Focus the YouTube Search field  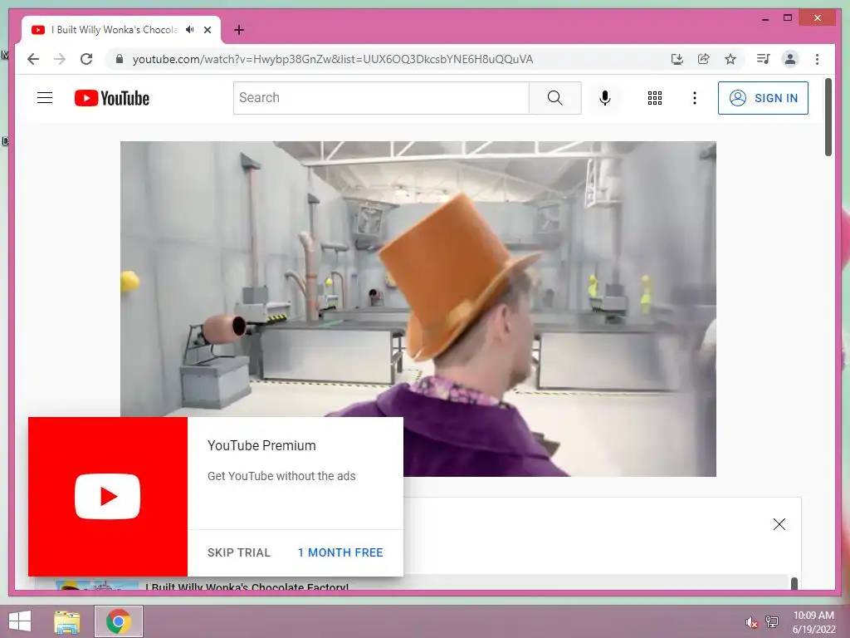(x=381, y=98)
